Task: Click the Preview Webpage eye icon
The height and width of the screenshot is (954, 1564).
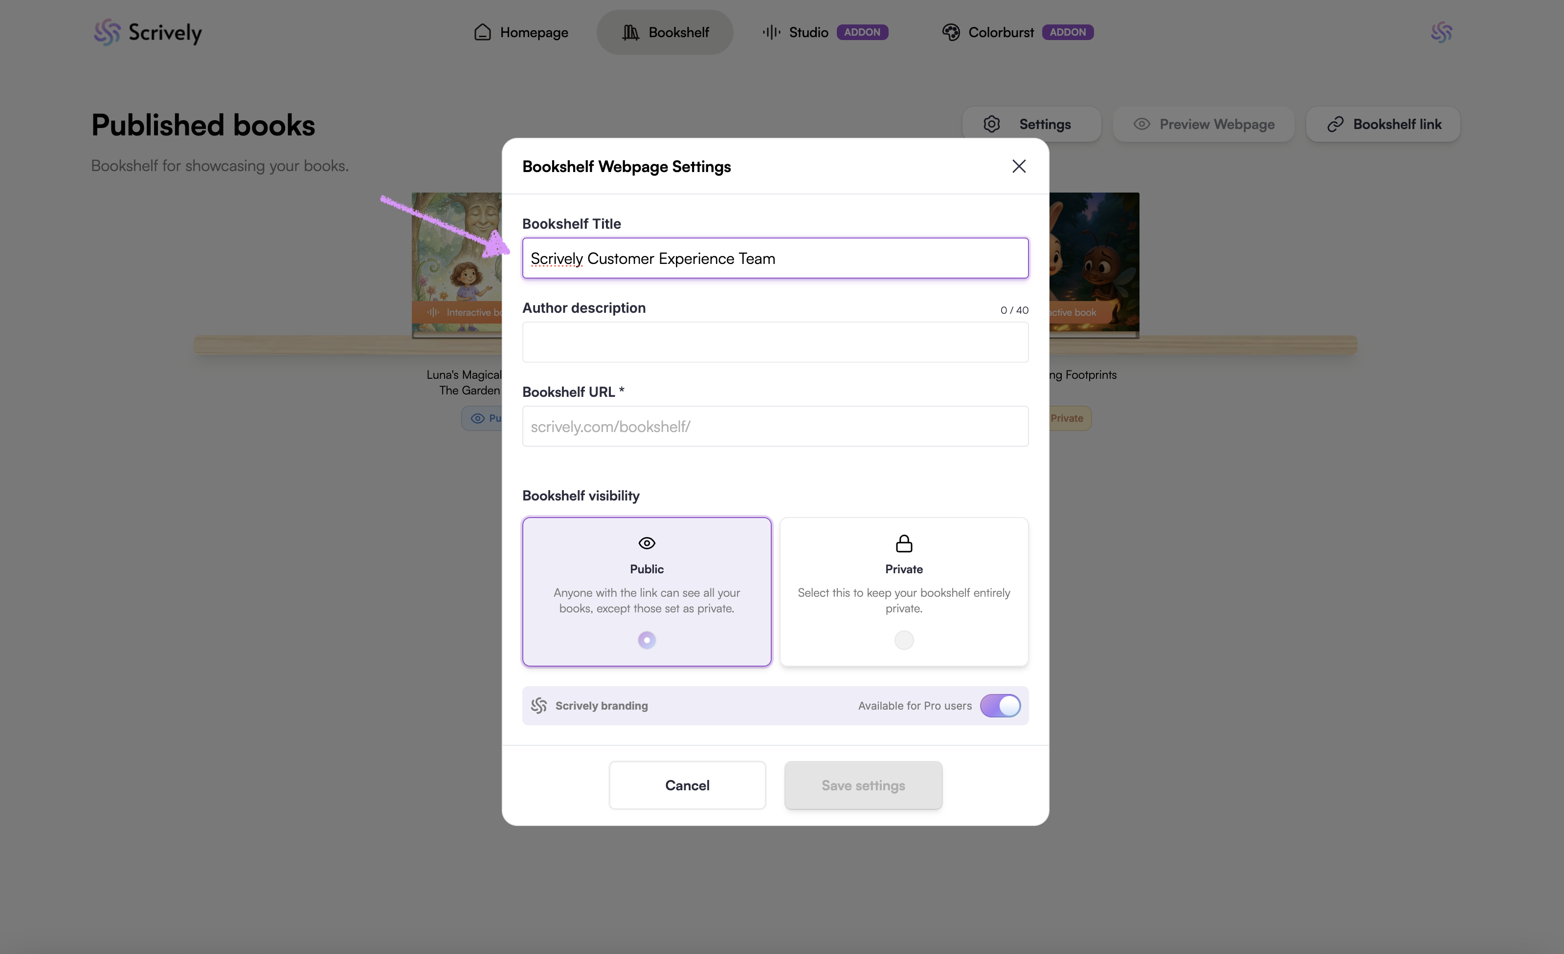Action: pos(1141,124)
